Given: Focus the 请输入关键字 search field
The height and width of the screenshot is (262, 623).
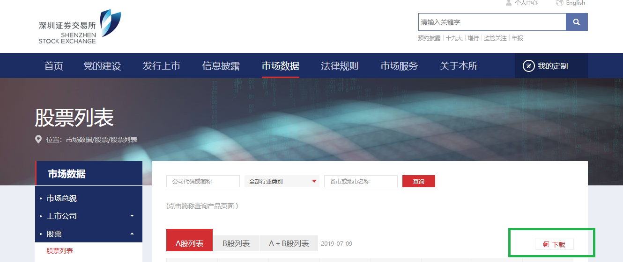Looking at the screenshot, I should 492,22.
